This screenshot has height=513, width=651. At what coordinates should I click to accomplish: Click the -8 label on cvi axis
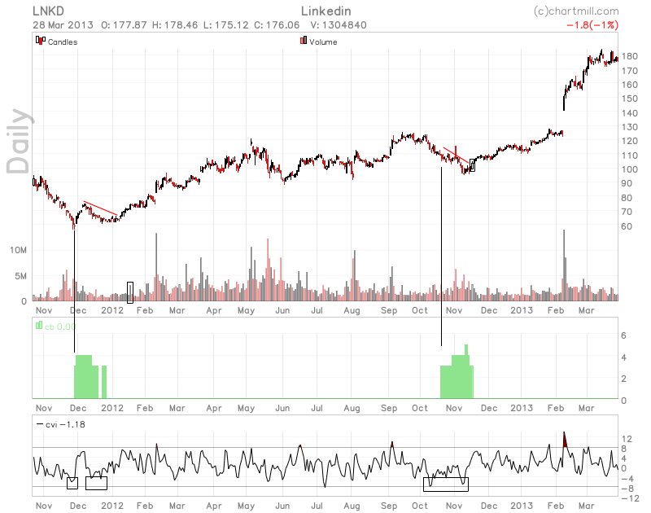click(627, 489)
